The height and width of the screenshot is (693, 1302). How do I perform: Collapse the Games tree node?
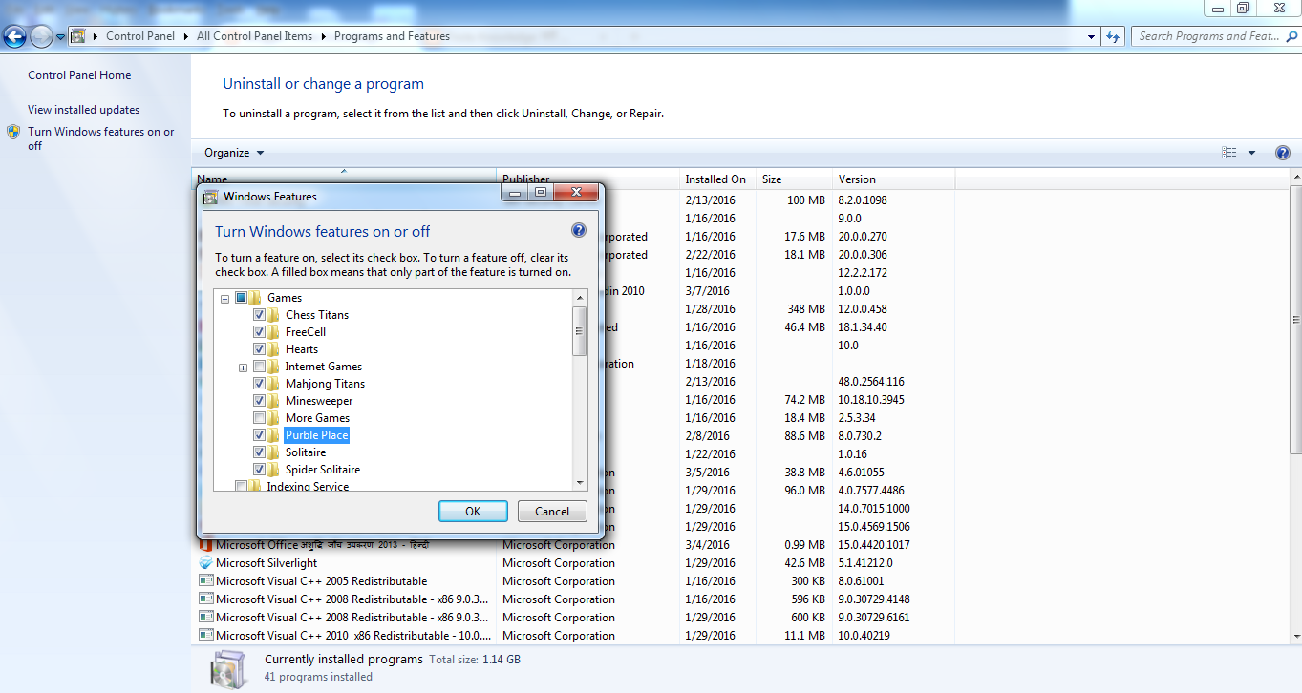(x=224, y=297)
